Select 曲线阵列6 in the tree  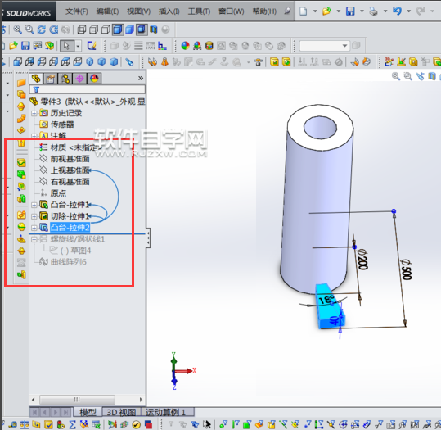tap(69, 262)
